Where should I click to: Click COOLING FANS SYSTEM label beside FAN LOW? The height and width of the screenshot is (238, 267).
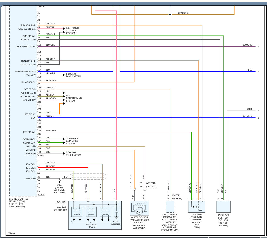[x=73, y=75]
